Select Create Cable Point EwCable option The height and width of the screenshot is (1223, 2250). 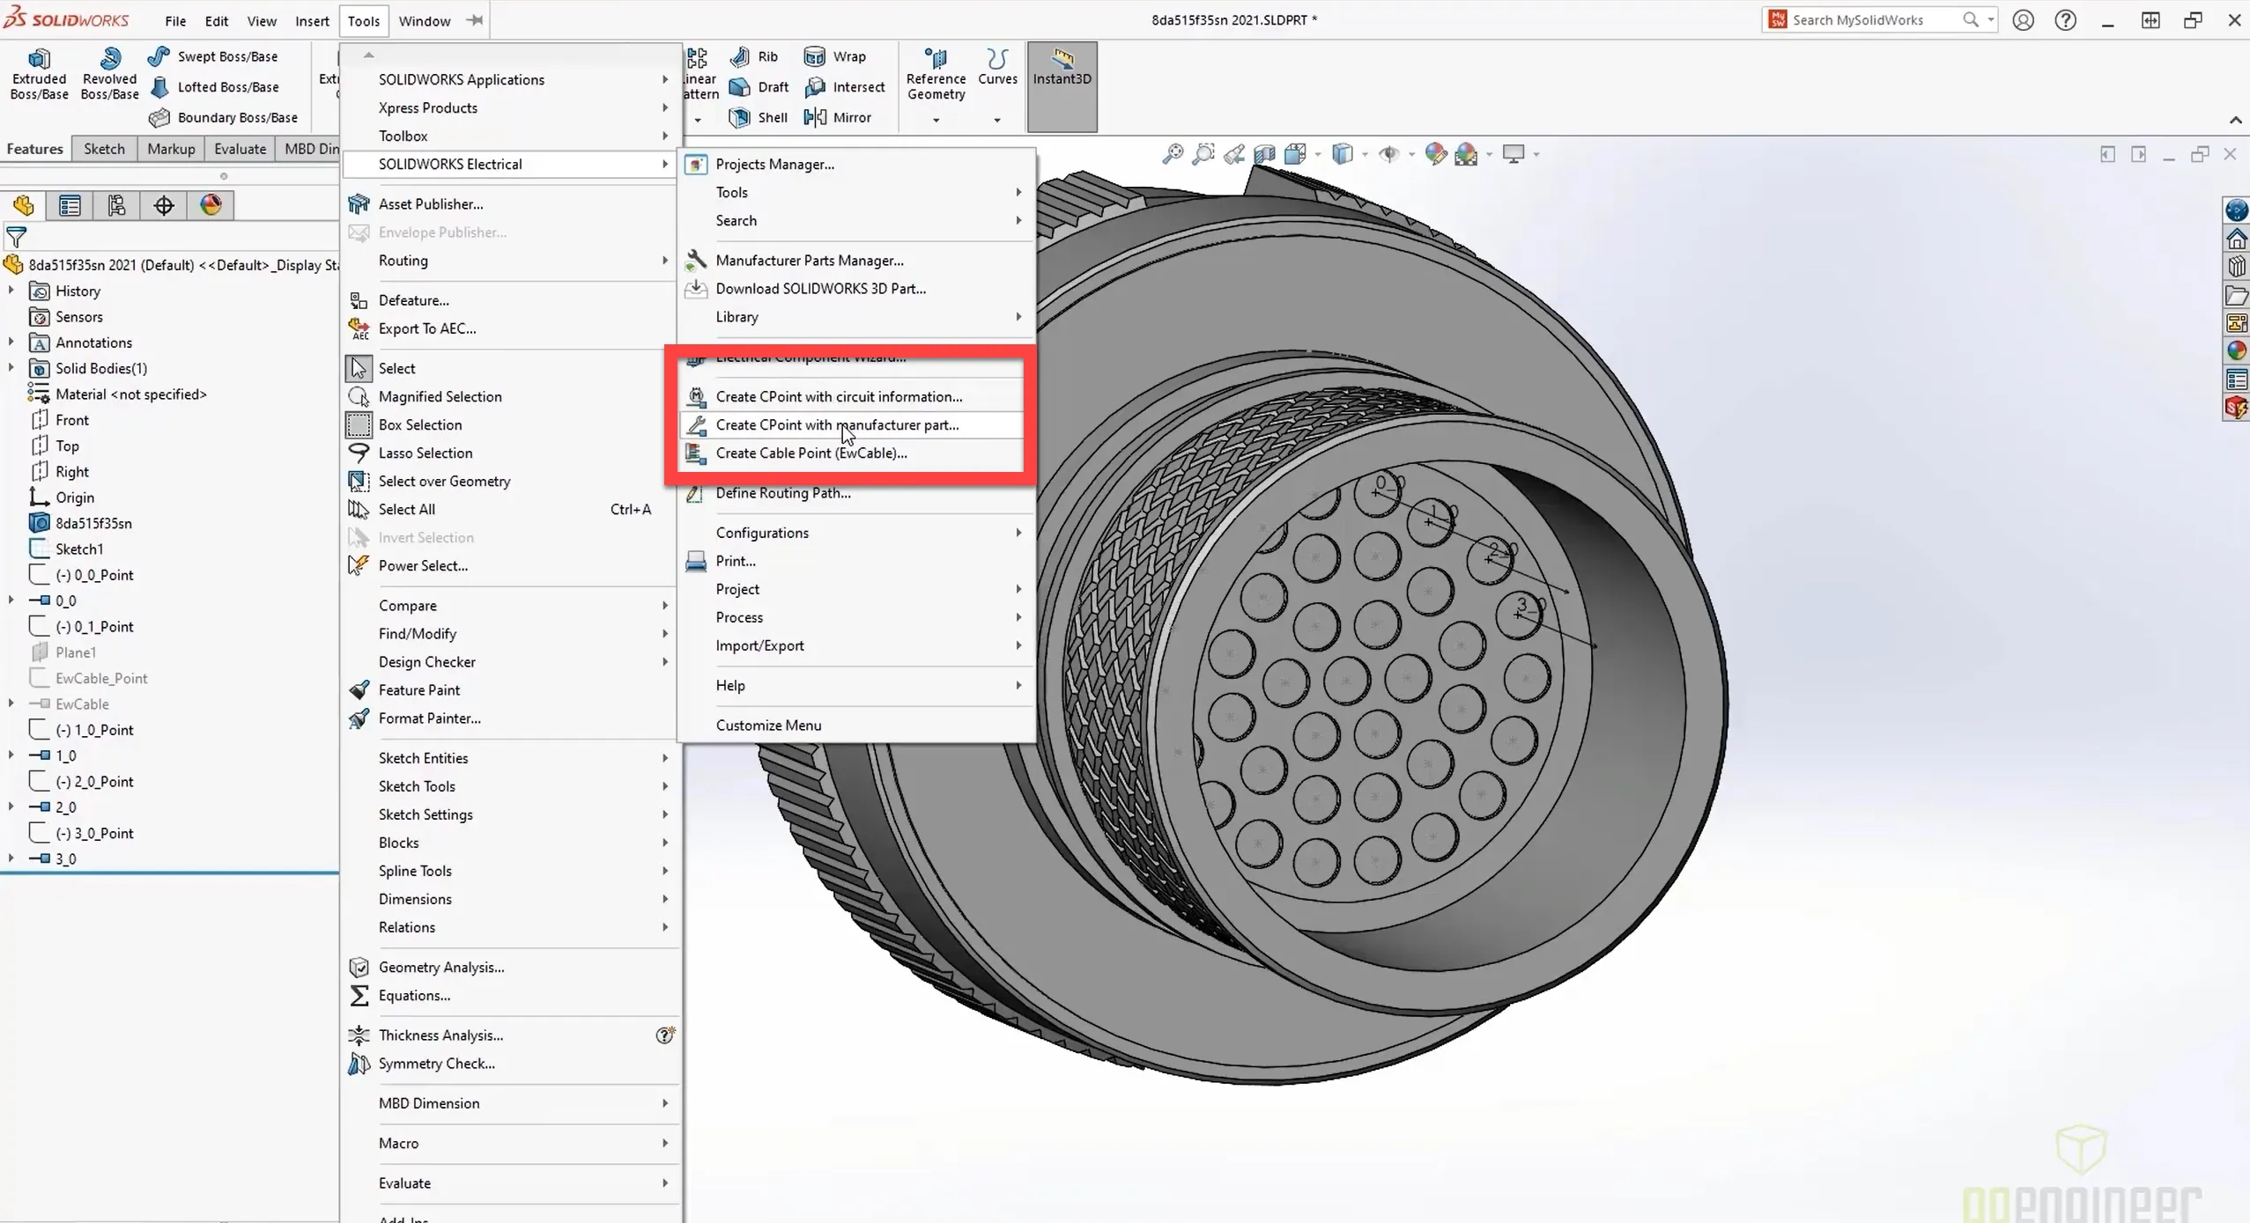coord(812,453)
